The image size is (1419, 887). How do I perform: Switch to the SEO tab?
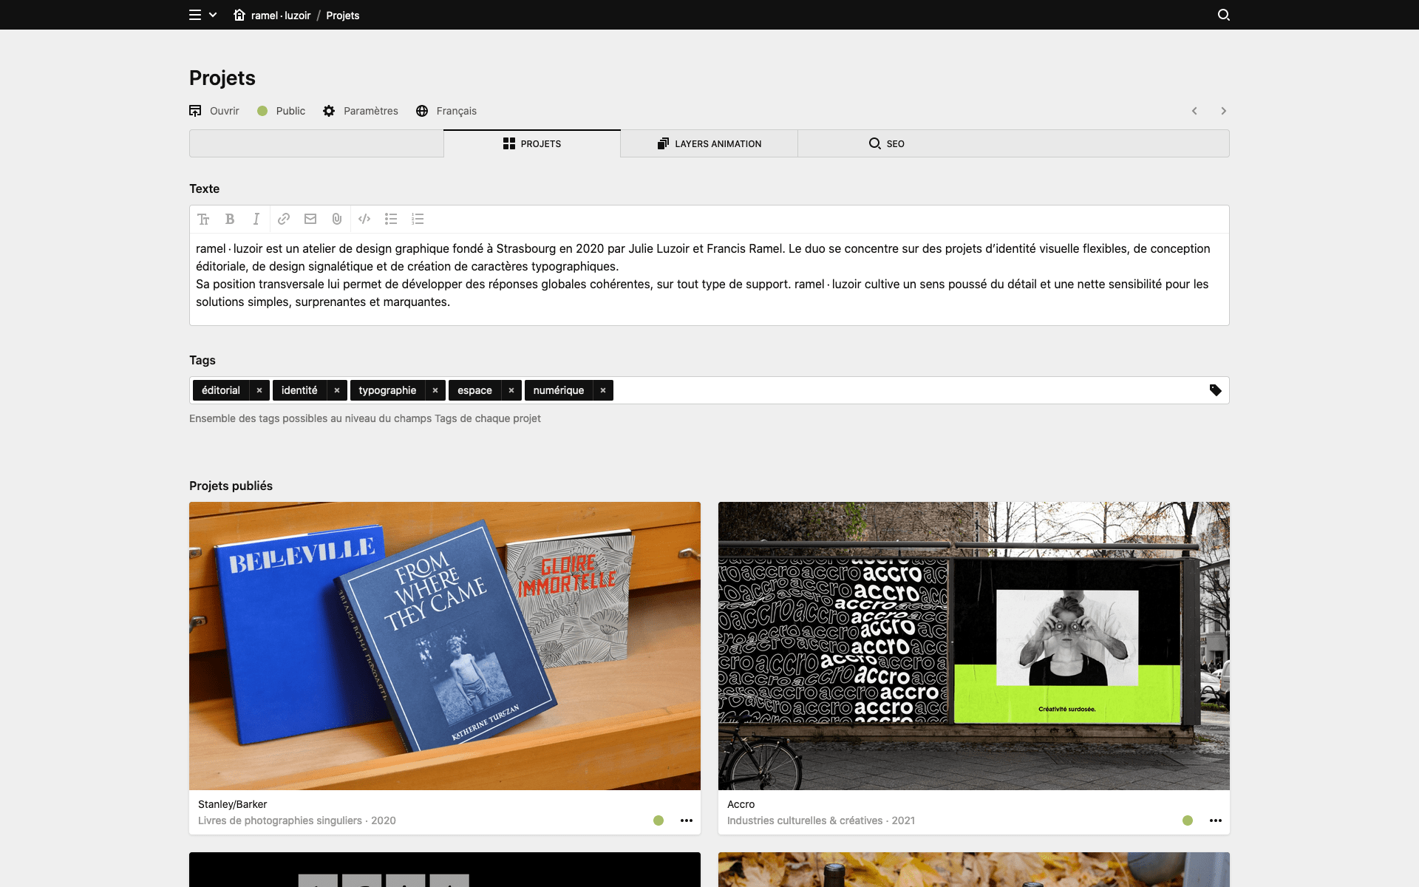coord(887,143)
